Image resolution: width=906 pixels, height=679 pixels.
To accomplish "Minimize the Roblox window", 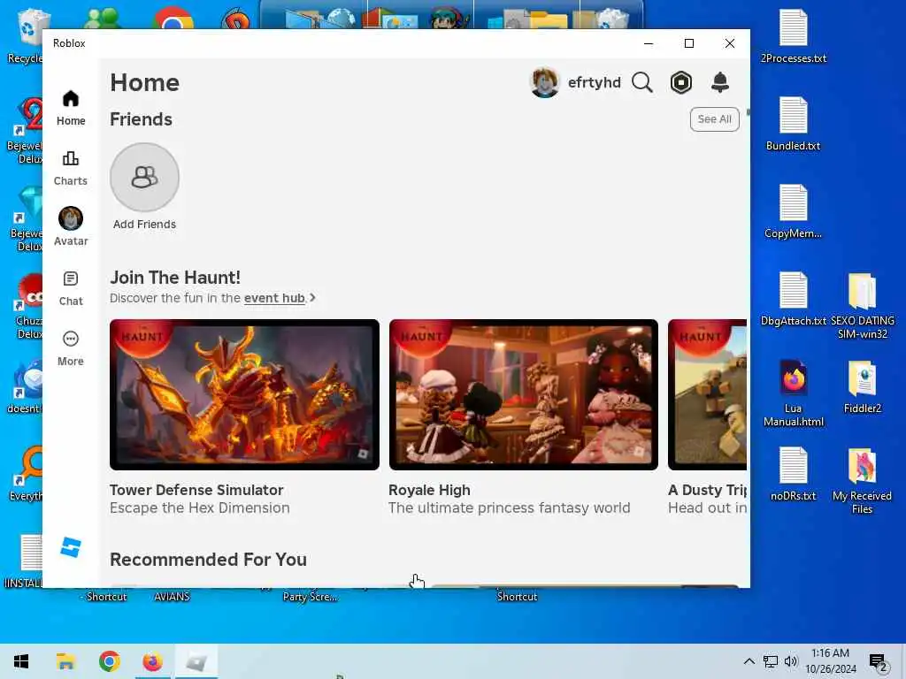I will coord(649,43).
